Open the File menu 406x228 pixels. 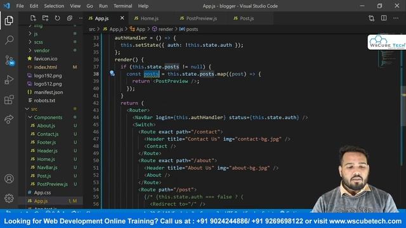[x=20, y=6]
